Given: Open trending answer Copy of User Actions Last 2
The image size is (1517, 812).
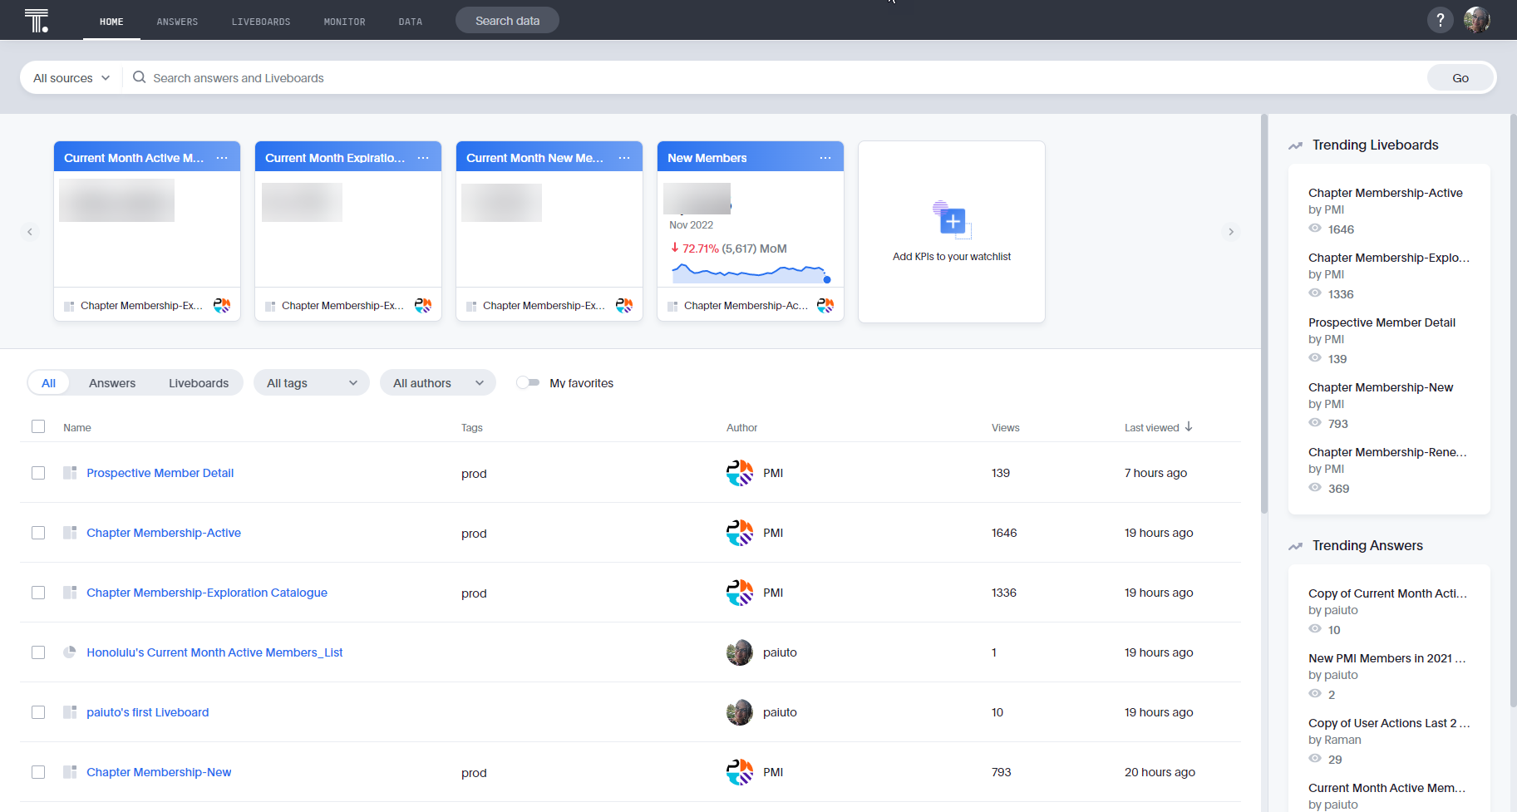Looking at the screenshot, I should pyautogui.click(x=1389, y=723).
